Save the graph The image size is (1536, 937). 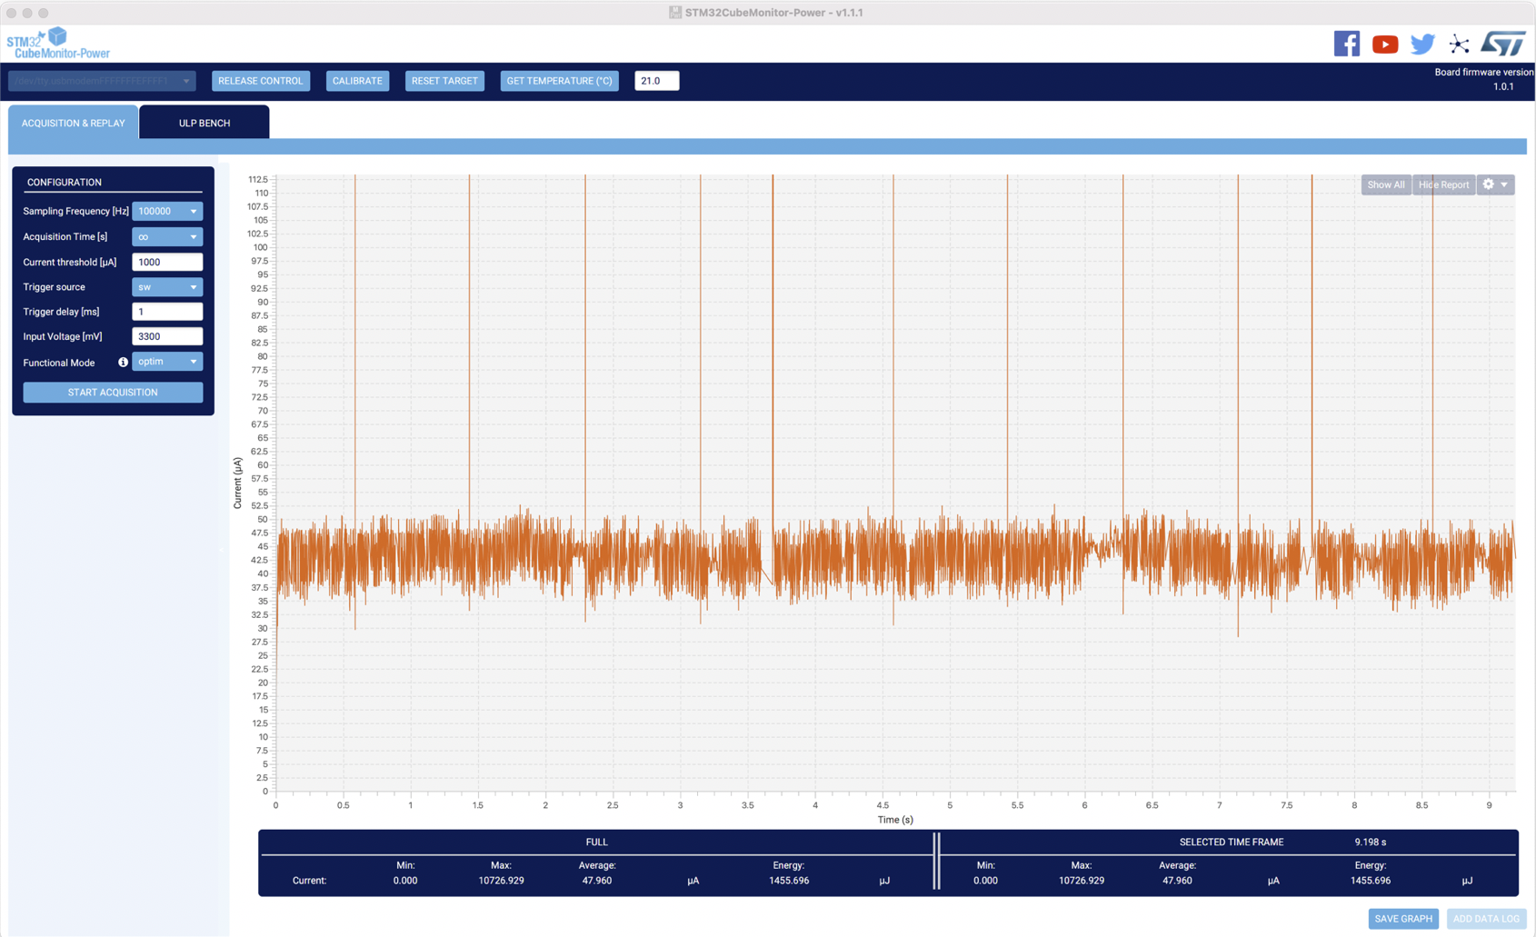pyautogui.click(x=1403, y=919)
